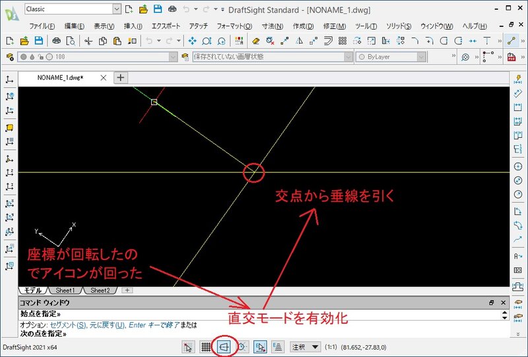Open the 編集(E) menu

pos(75,26)
